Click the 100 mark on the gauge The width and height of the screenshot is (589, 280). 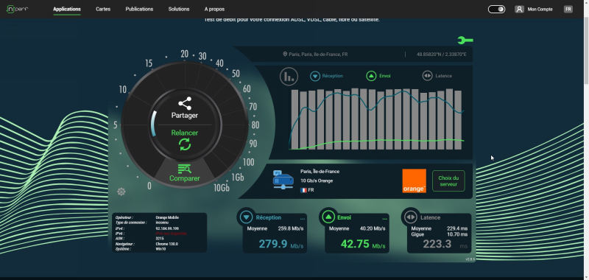[248, 162]
